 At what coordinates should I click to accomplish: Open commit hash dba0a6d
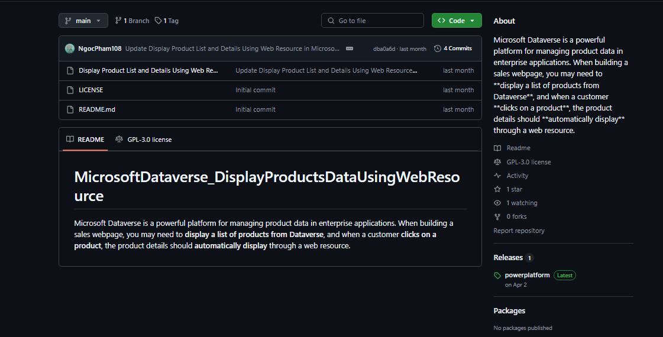(384, 49)
